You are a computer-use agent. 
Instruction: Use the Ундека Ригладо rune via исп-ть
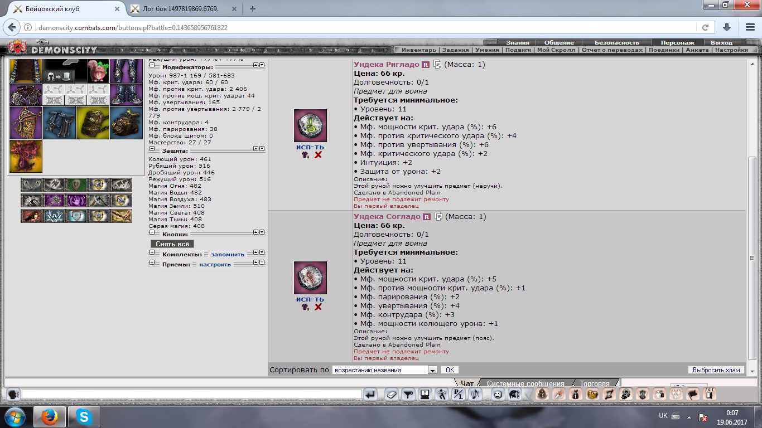[310, 147]
